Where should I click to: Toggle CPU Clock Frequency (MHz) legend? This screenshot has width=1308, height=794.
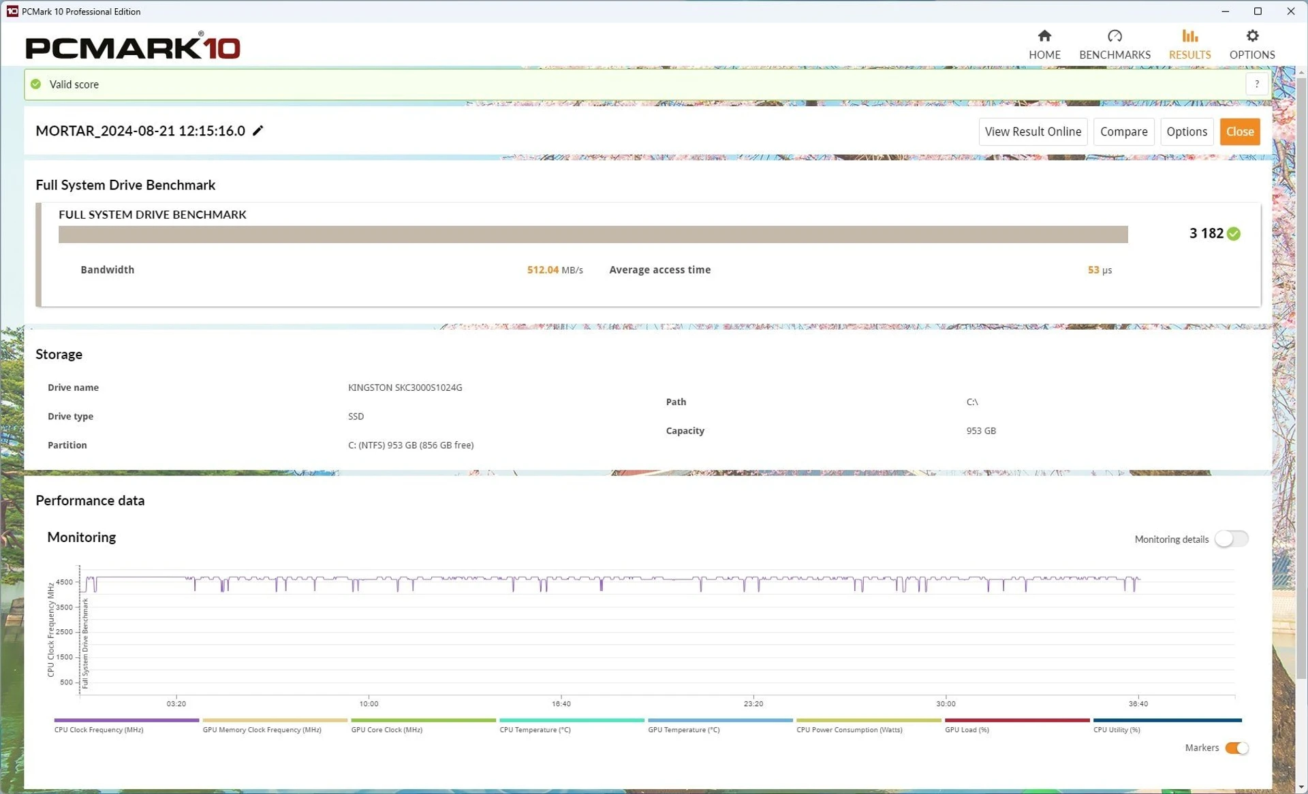(127, 725)
